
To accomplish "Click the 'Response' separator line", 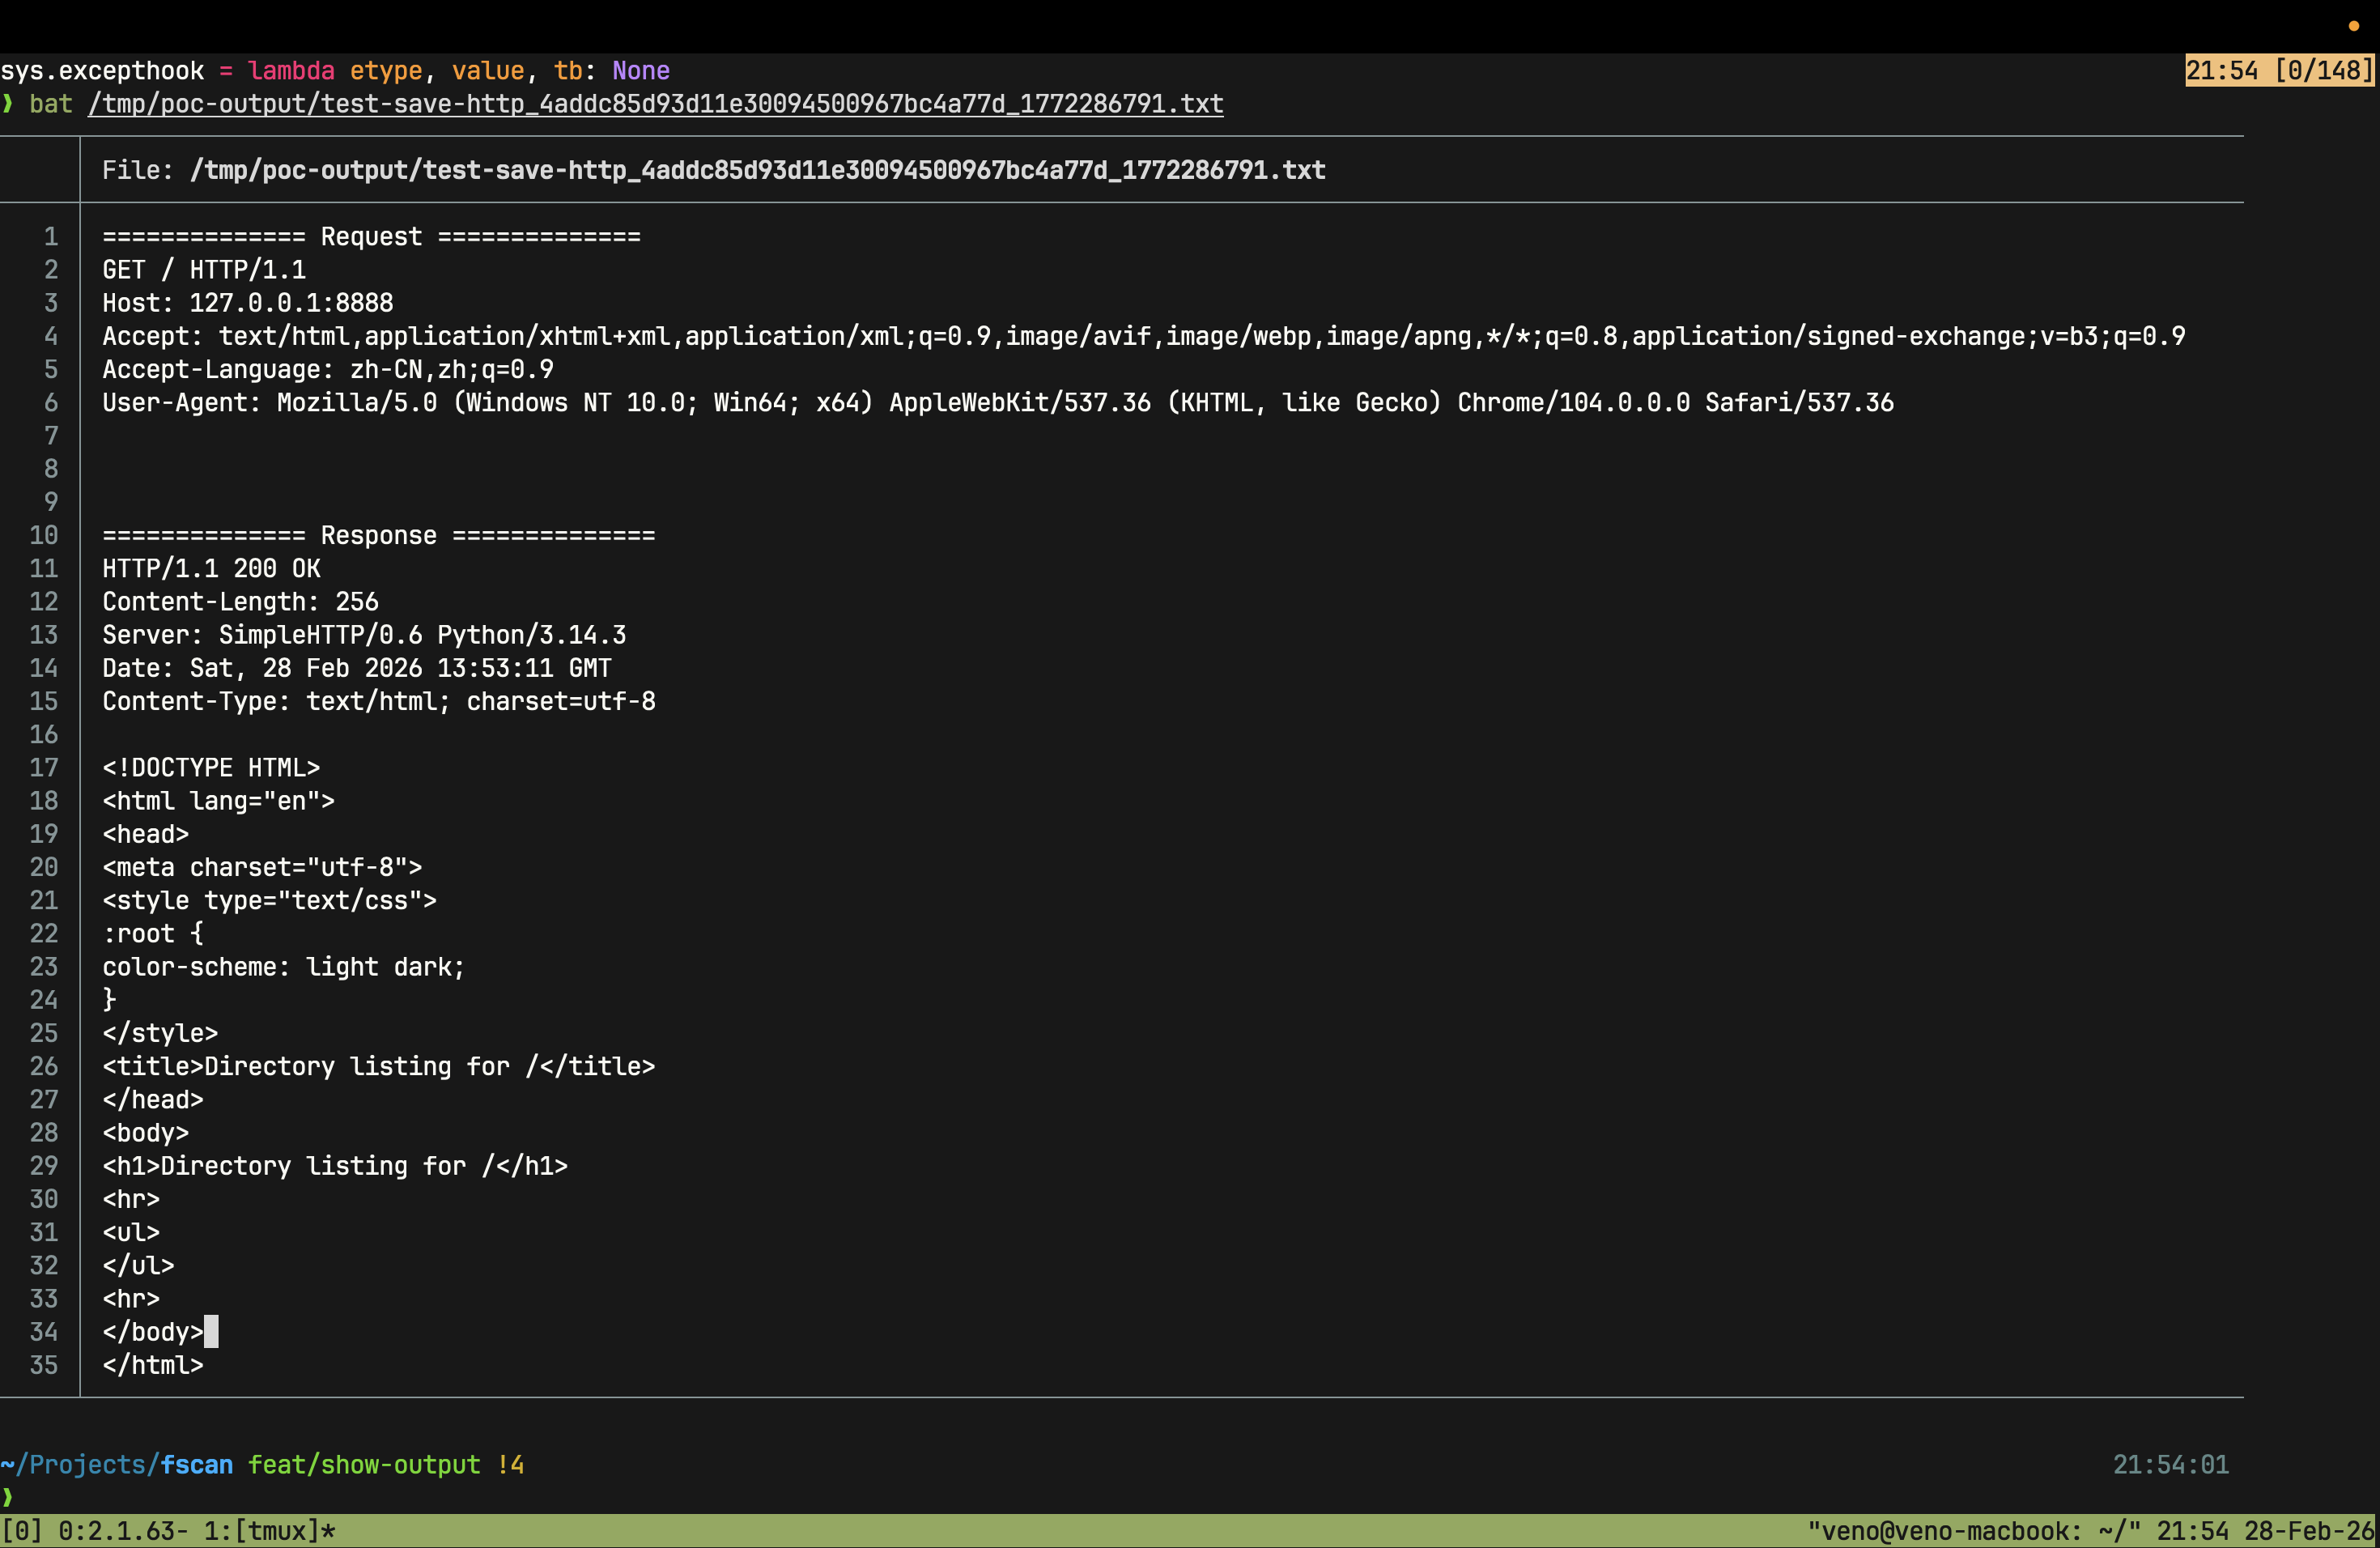I will tap(379, 535).
